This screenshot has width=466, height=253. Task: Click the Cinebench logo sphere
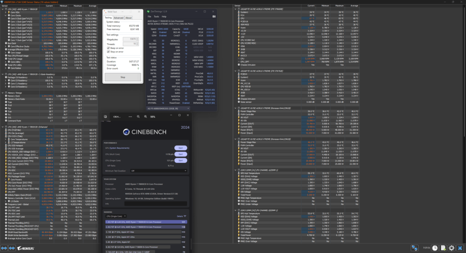click(127, 132)
